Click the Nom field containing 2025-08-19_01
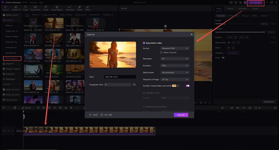 [120, 77]
